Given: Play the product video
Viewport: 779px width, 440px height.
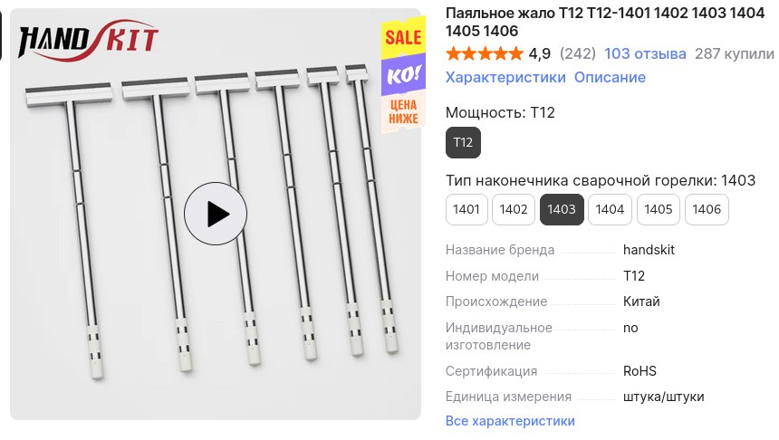Looking at the screenshot, I should click(215, 214).
